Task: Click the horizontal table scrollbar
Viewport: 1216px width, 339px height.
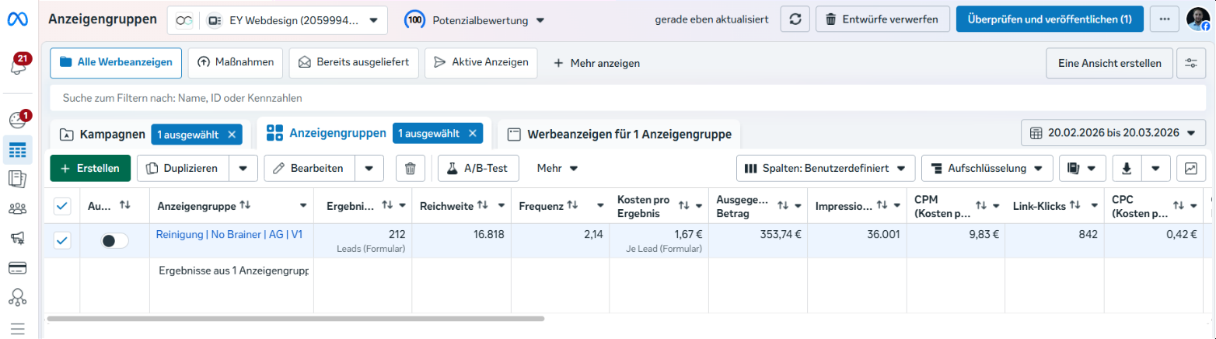Action: coord(295,318)
